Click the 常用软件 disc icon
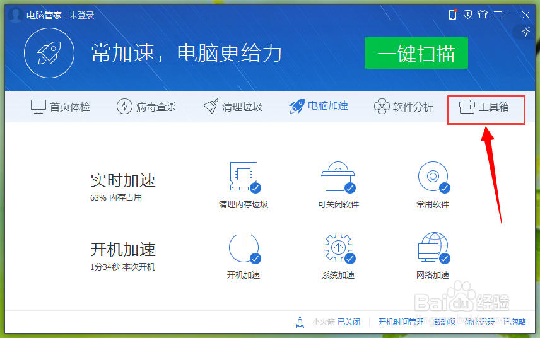 pos(433,177)
